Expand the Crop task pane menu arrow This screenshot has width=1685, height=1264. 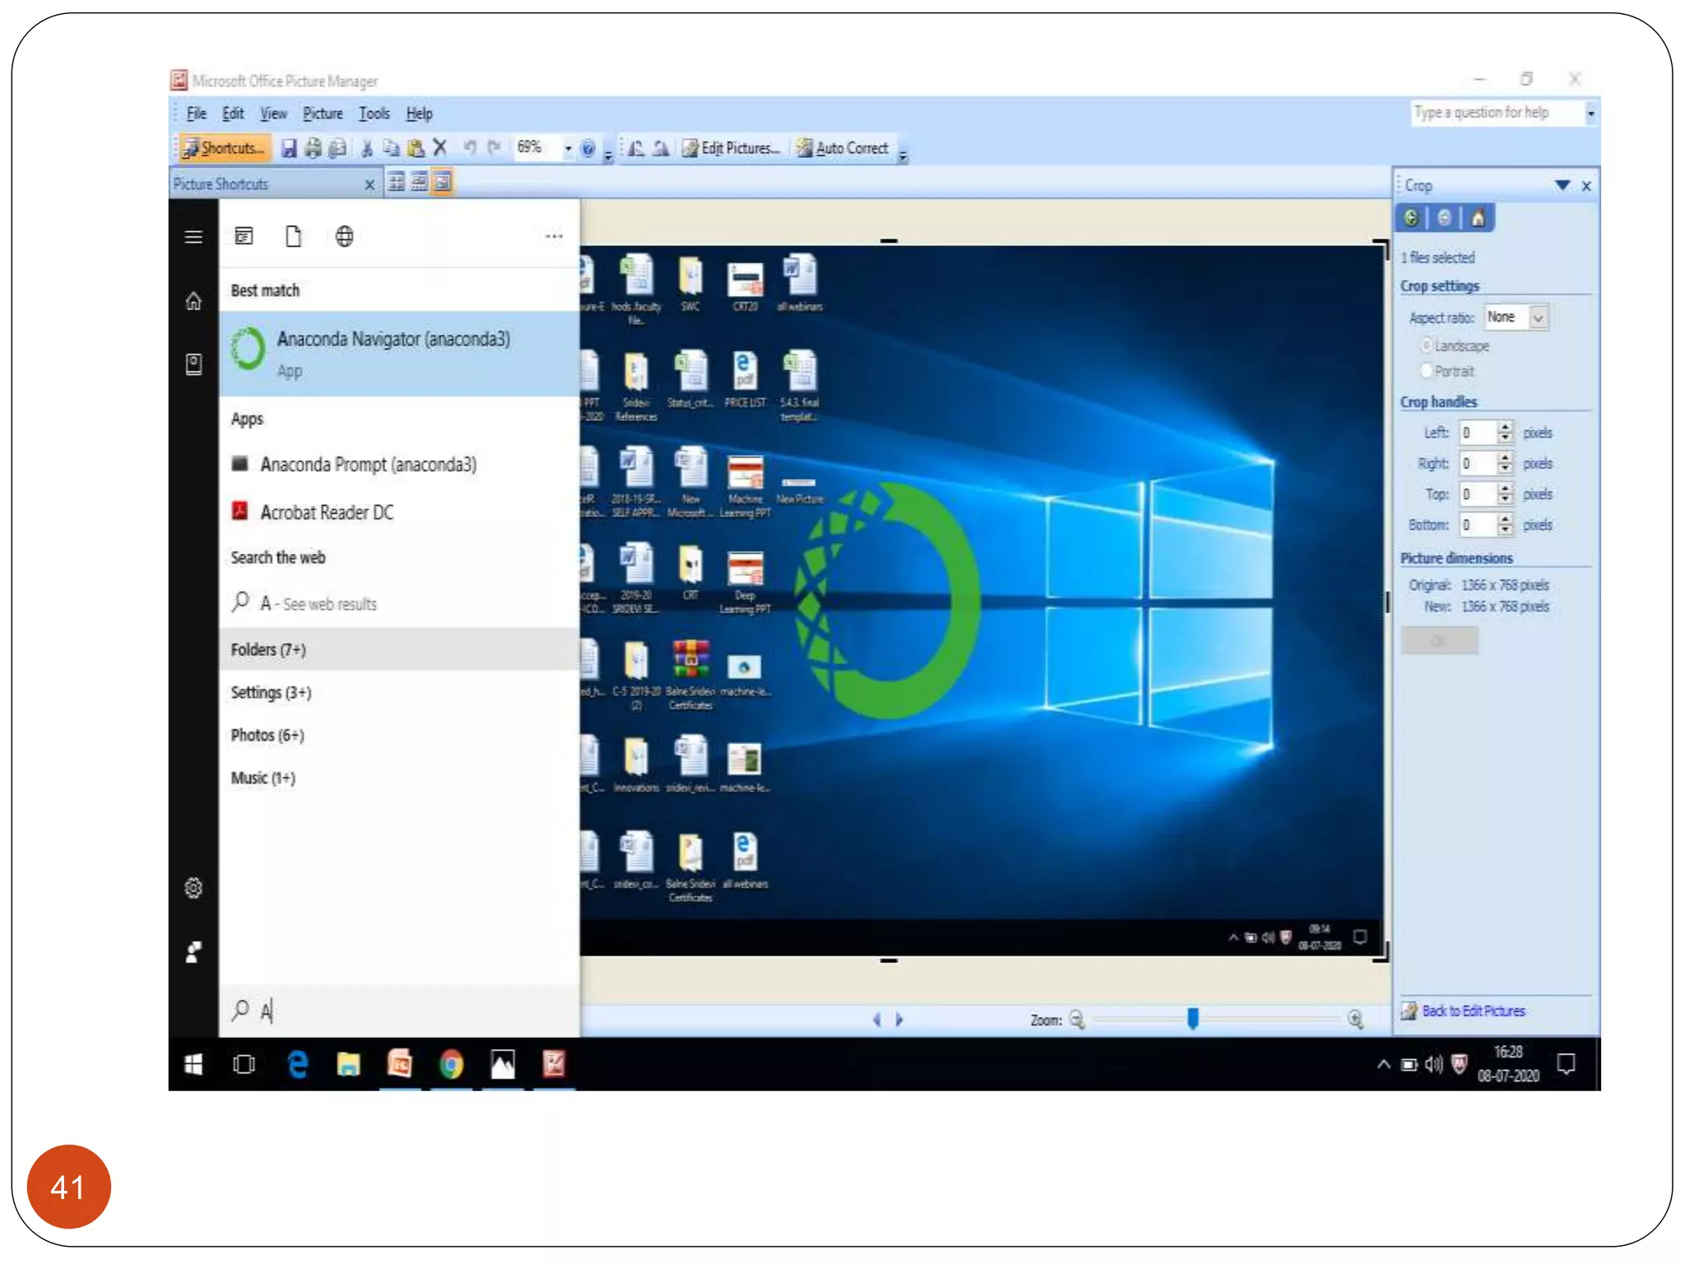click(x=1562, y=185)
